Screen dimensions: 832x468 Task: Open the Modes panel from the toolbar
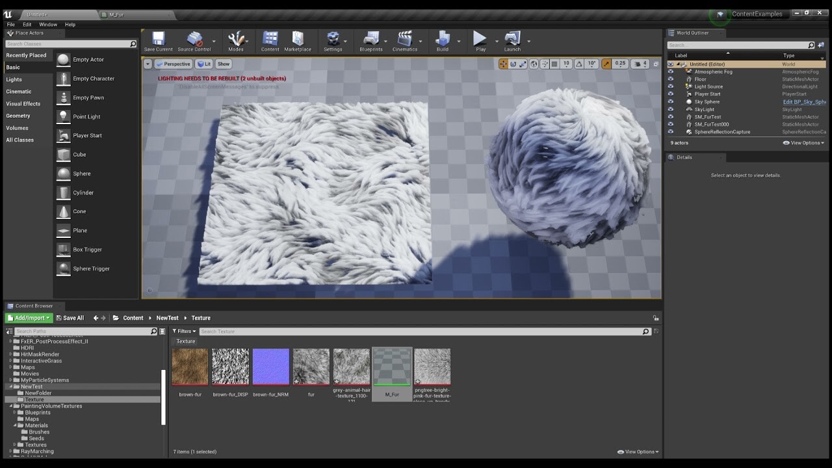[236, 40]
